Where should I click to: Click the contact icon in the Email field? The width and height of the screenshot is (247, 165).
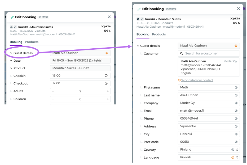tap(236, 111)
